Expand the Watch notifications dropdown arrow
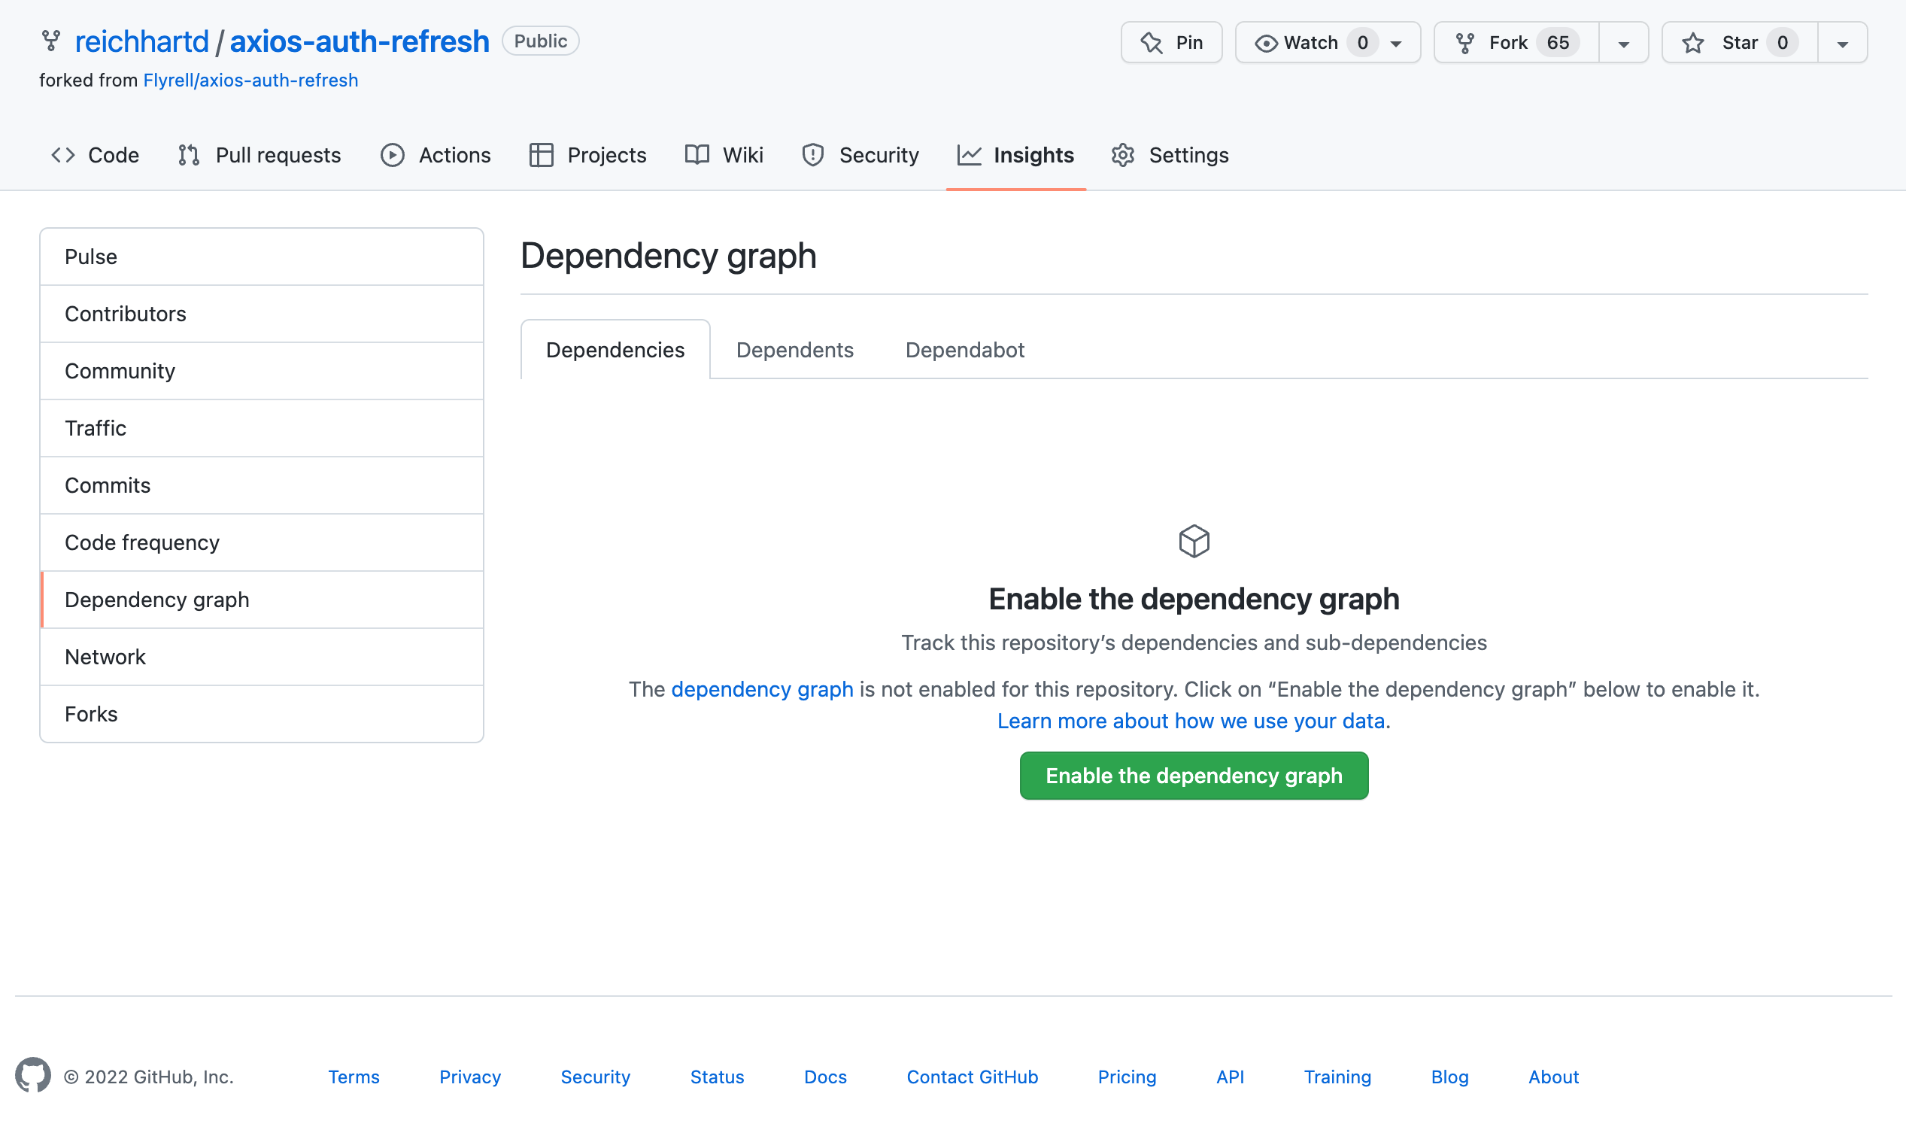Viewport: 1906px width, 1139px height. [1397, 44]
